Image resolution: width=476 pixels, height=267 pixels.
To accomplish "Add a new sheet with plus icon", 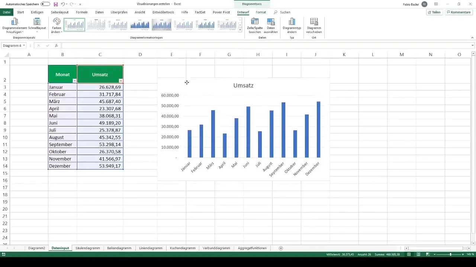I will click(x=281, y=248).
